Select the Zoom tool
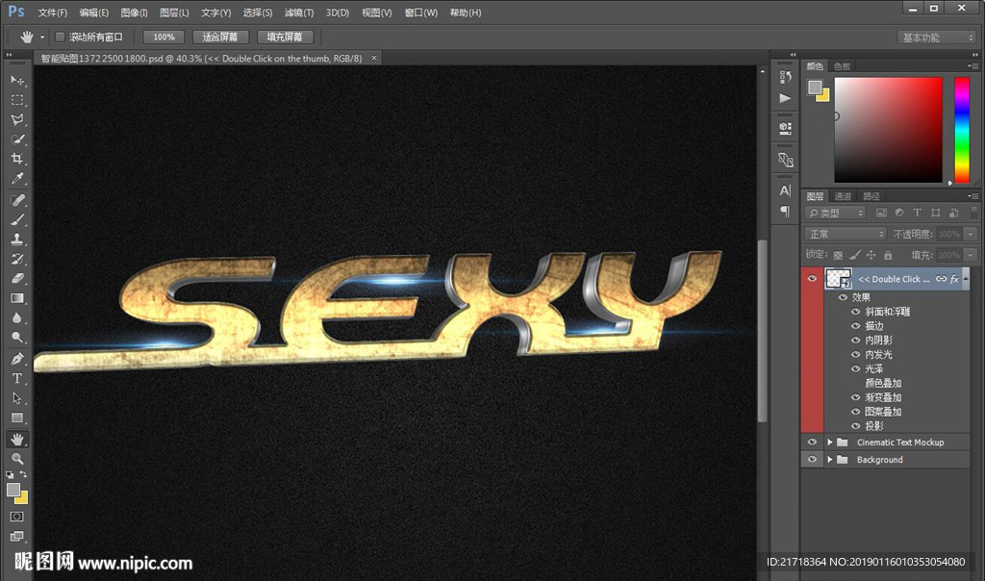 point(17,459)
